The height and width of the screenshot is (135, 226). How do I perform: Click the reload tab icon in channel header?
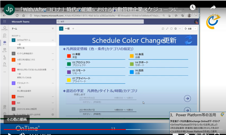pos(171,29)
